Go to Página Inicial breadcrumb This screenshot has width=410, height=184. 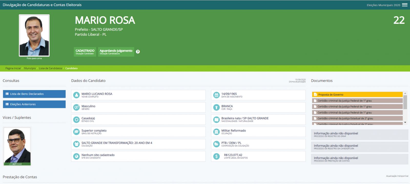[13, 68]
